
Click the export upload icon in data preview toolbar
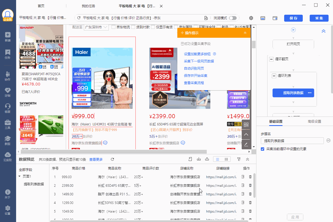point(207,159)
